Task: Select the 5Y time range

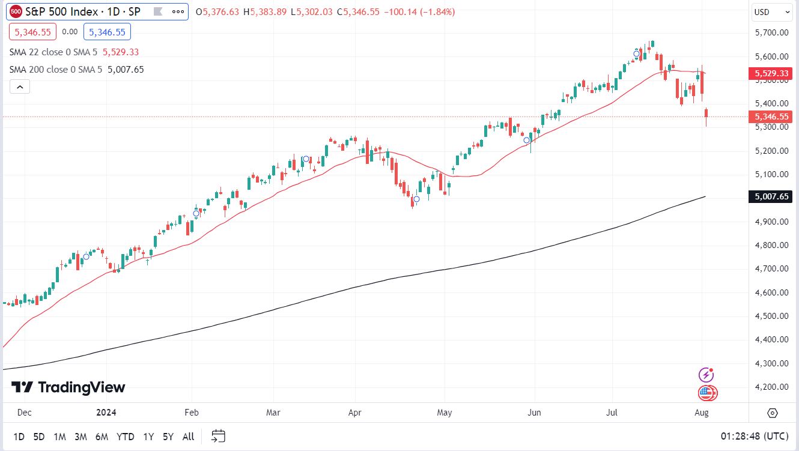Action: (168, 437)
